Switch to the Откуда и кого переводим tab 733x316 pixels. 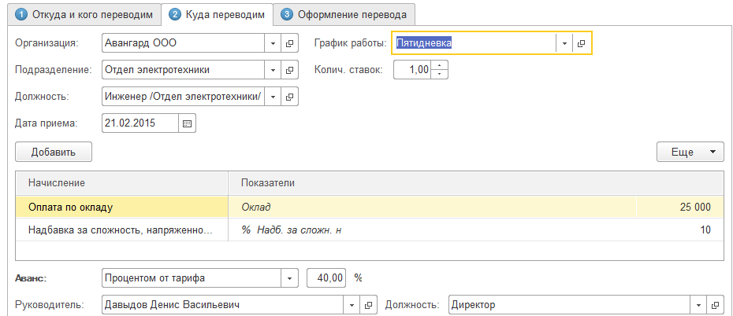[x=80, y=14]
